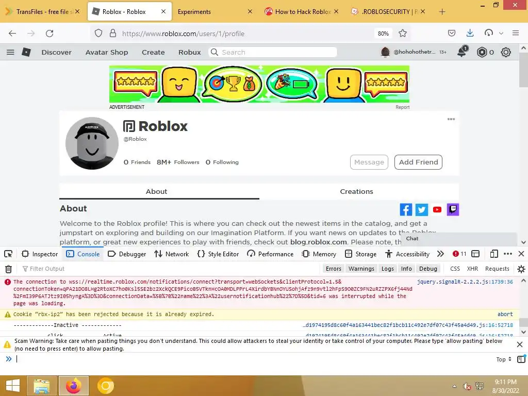The image size is (528, 396).
Task: Open console settings gear icon
Action: tap(521, 269)
